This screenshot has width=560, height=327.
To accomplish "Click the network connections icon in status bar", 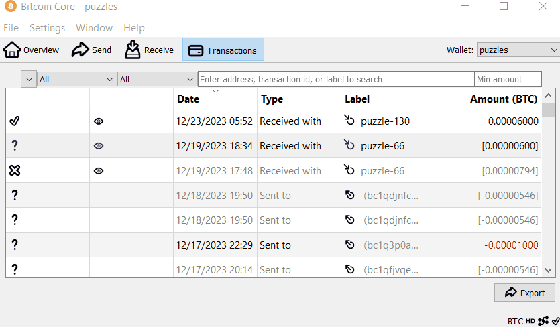I will tap(543, 321).
